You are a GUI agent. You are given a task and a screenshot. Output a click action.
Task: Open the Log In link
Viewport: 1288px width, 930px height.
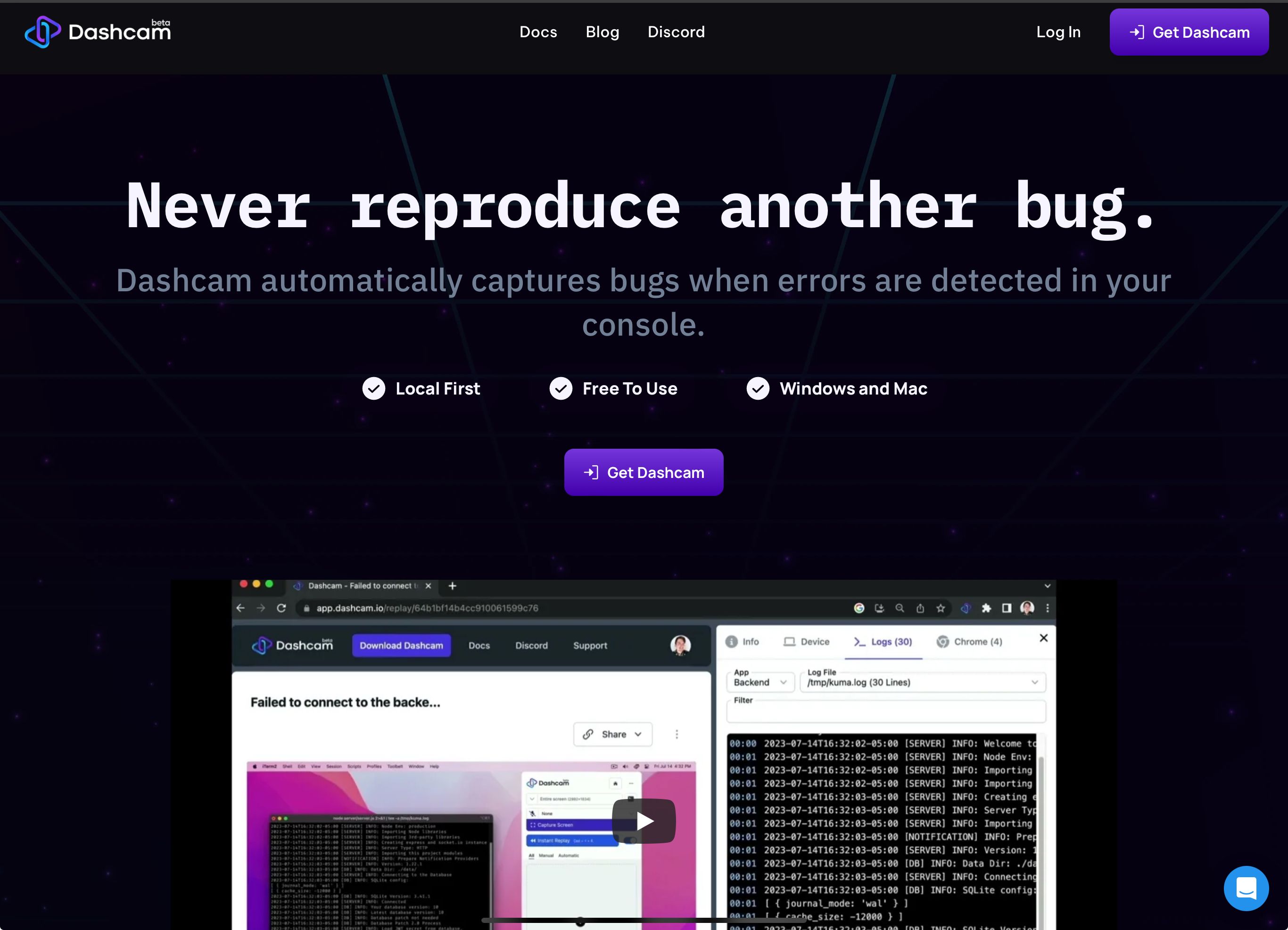1058,32
